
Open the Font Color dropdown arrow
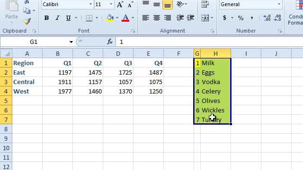pyautogui.click(x=133, y=18)
